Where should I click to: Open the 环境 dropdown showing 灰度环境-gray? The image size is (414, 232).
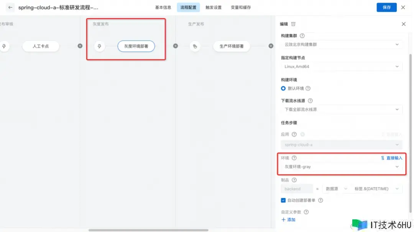[342, 167]
